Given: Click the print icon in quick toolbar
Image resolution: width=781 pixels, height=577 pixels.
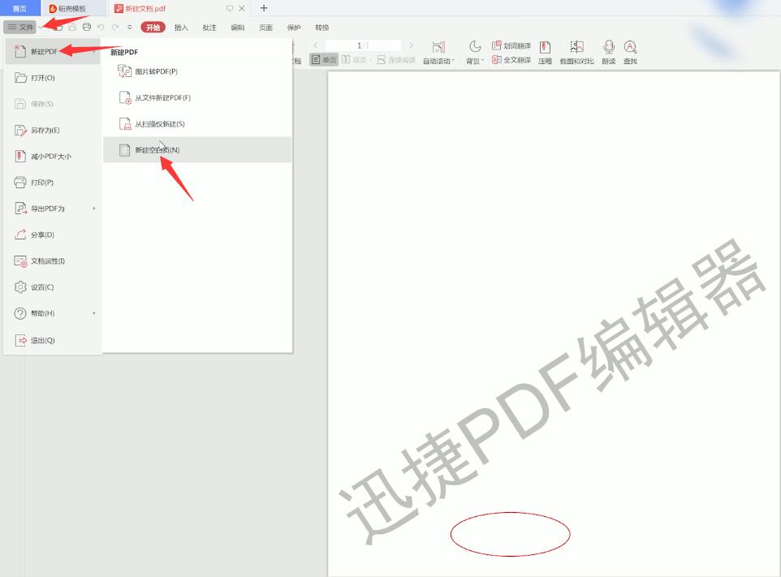Looking at the screenshot, I should pyautogui.click(x=87, y=27).
